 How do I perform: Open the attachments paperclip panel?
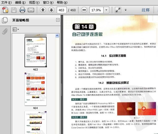click(5, 31)
